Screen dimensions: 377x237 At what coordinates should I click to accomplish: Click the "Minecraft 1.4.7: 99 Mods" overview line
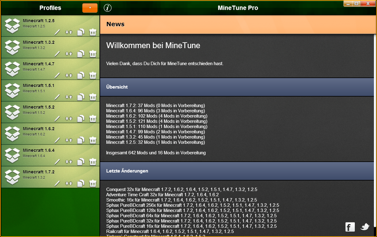[156, 132]
